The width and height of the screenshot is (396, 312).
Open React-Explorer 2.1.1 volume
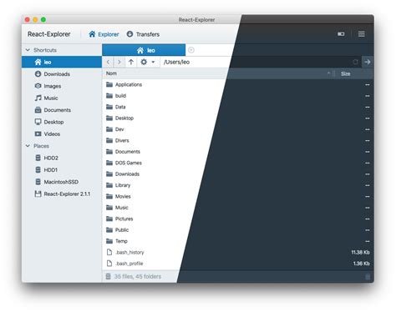pos(62,194)
